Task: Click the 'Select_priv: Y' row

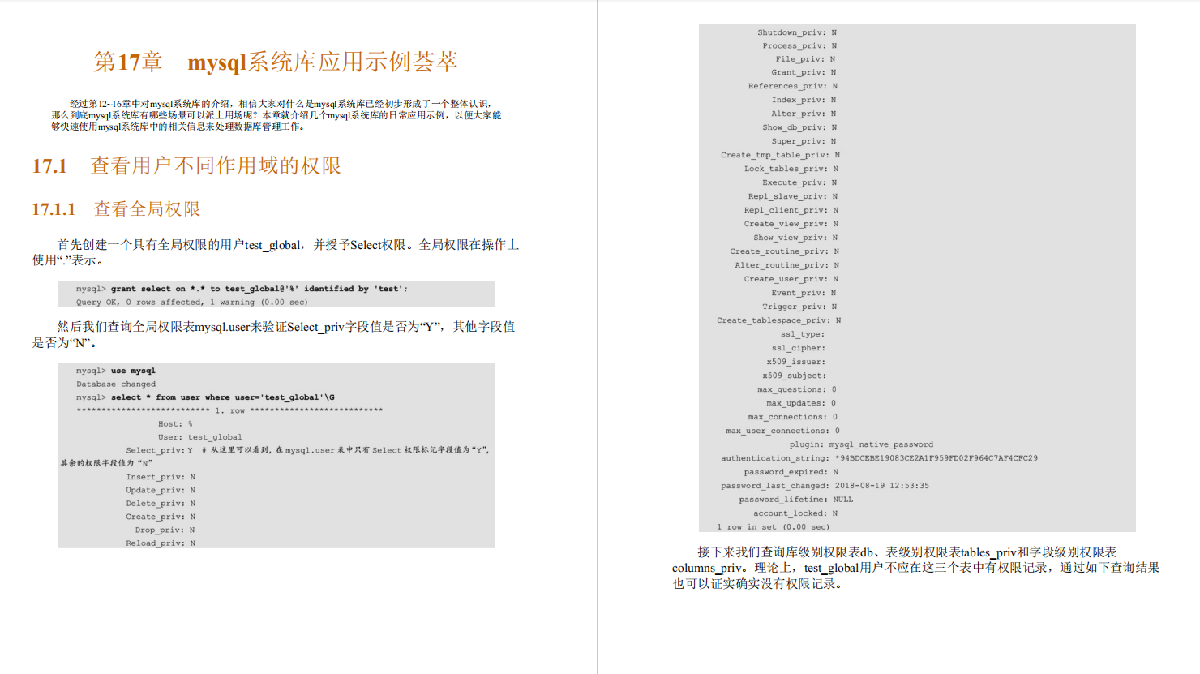Action: pyautogui.click(x=160, y=450)
